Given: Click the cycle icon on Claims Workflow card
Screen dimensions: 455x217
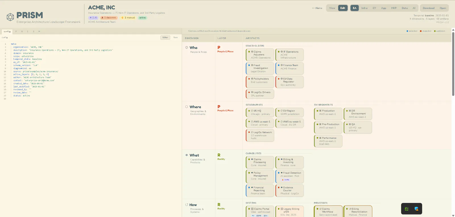Looking at the screenshot, I should [x=320, y=209].
